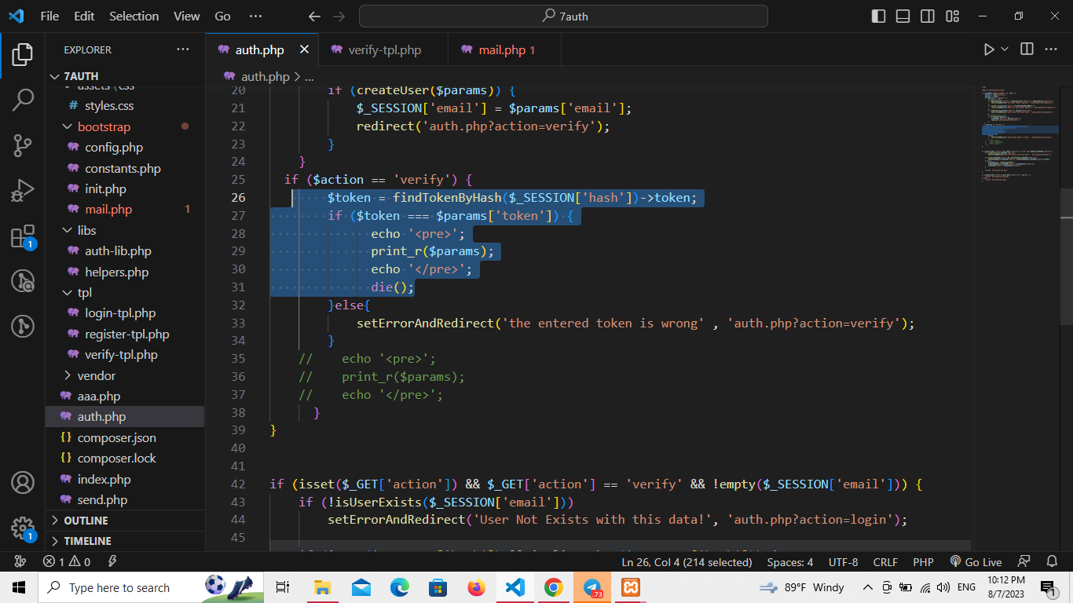This screenshot has width=1073, height=603.
Task: Click the code minimap
Action: 1019,133
